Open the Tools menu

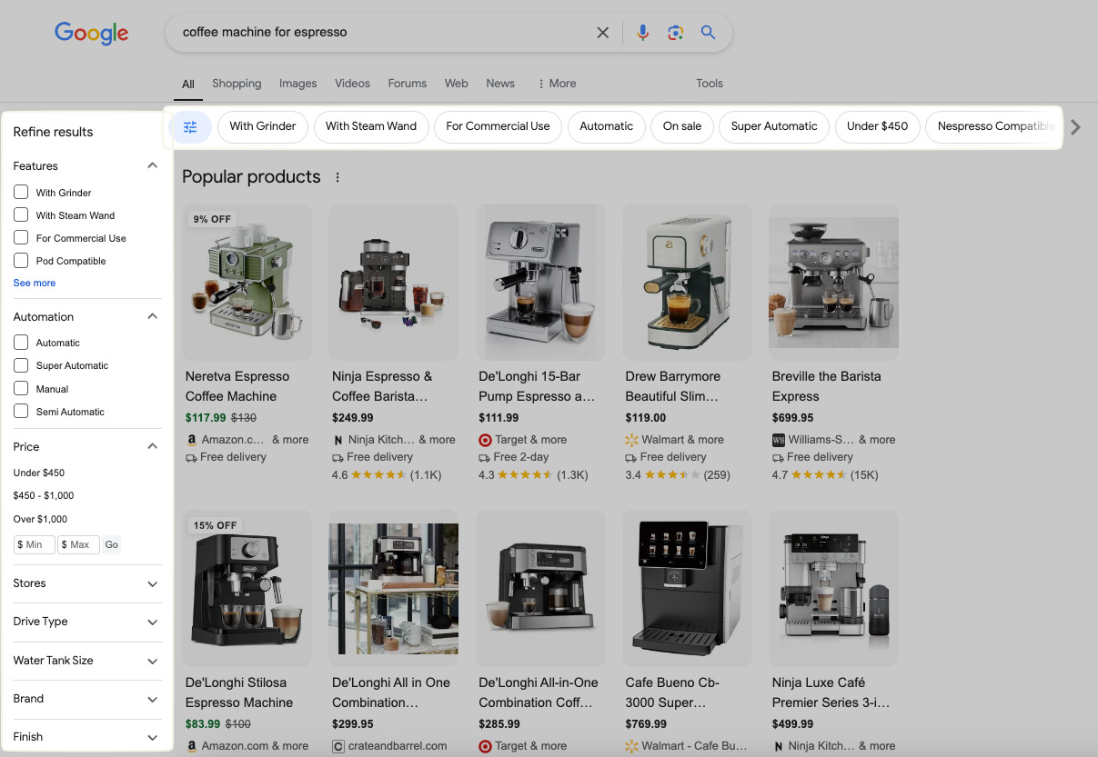[x=710, y=84]
